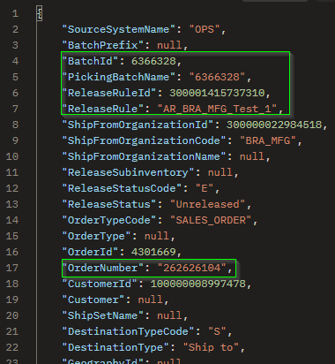Click ReleaseRuleId number 300001415737310
Viewport: 335px width, 364px height.
217,93
